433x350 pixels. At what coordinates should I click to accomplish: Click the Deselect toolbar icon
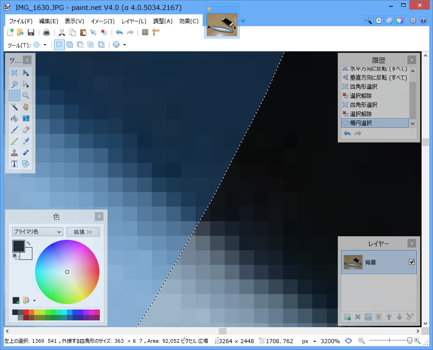pos(104,33)
